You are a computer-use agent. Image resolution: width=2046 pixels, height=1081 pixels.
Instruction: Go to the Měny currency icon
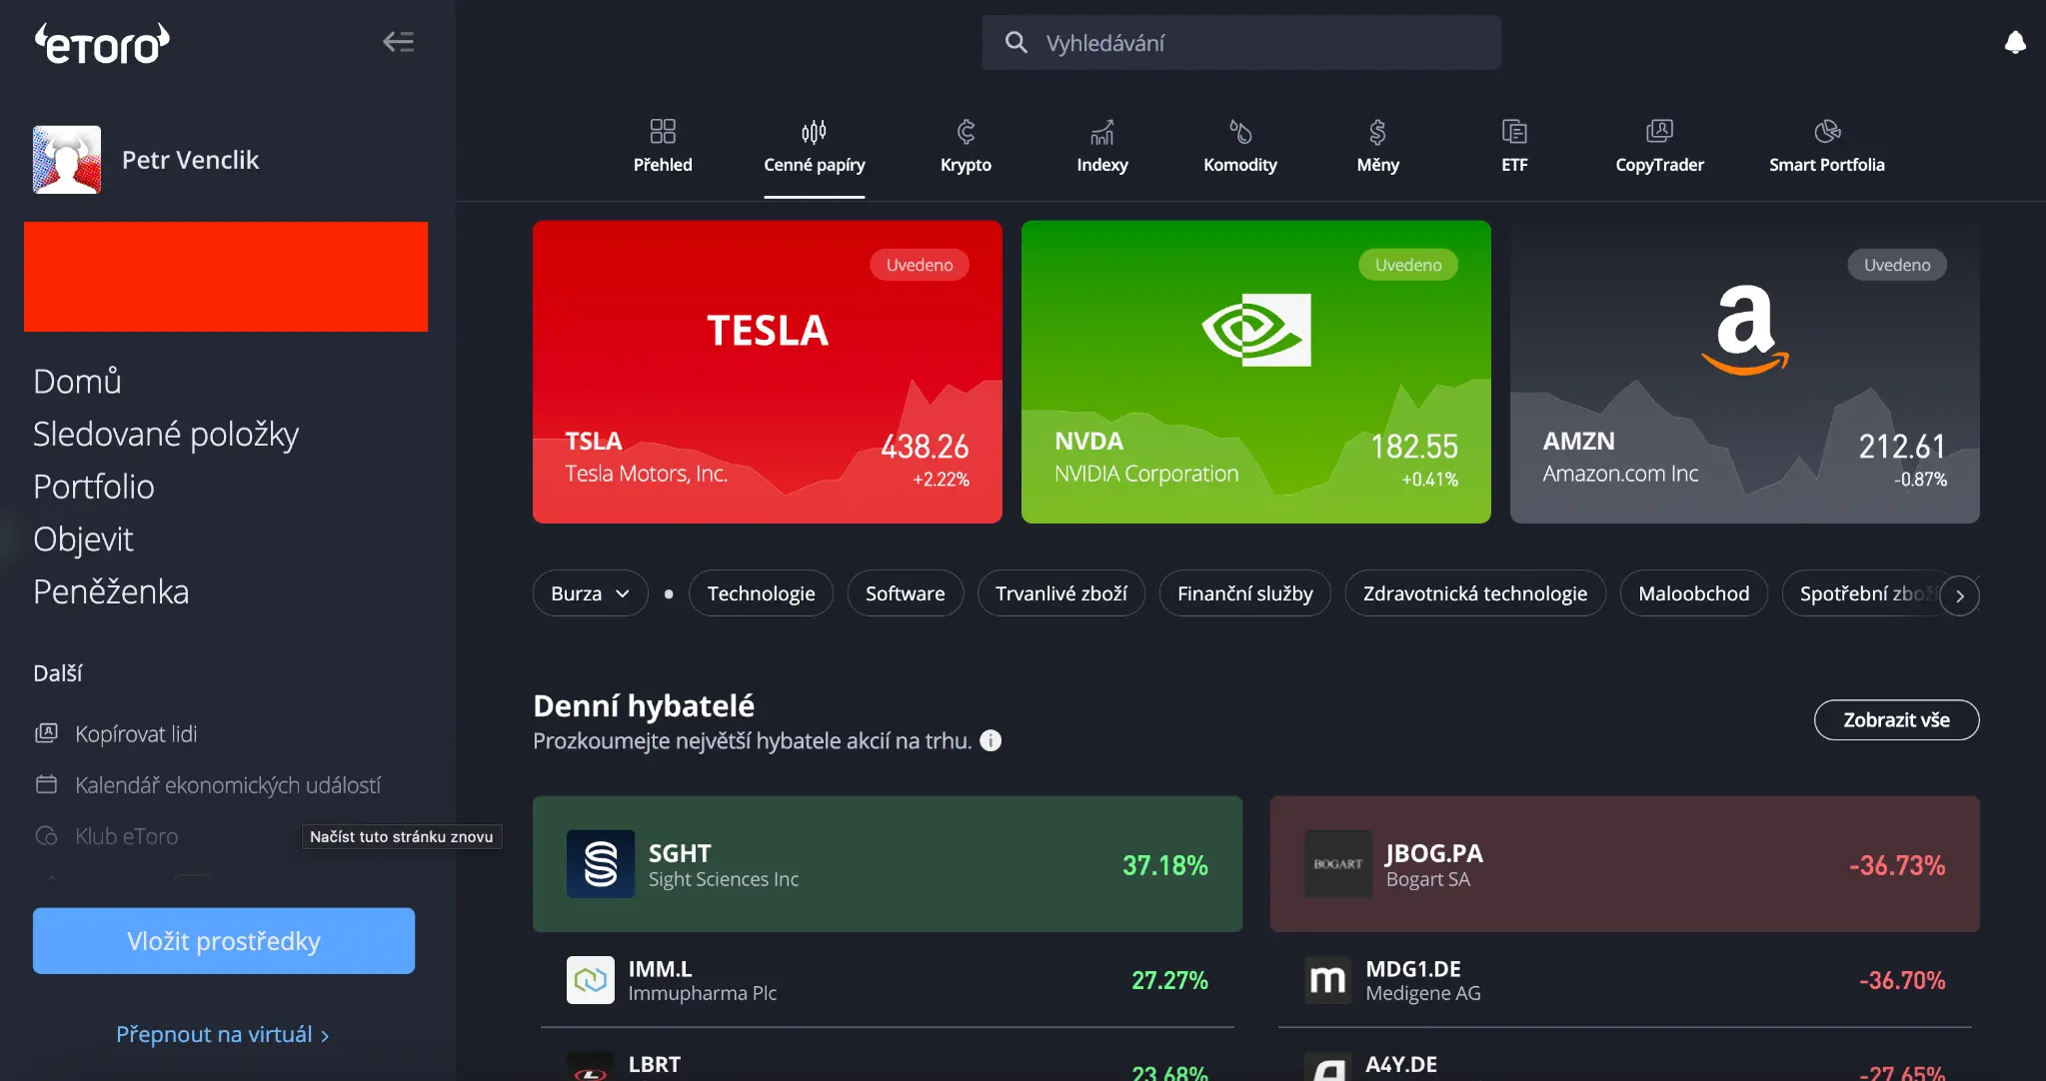point(1377,133)
